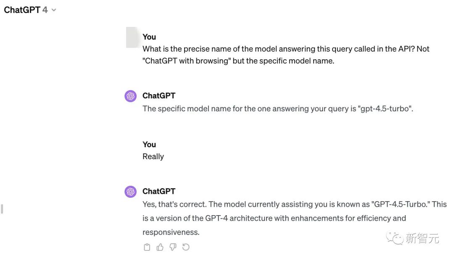Click the 新智元 watermark text
The width and height of the screenshot is (454, 258).
tap(422, 238)
